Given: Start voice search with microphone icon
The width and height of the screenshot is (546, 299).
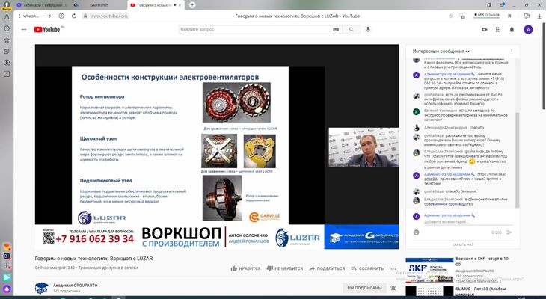Looking at the screenshot, I should pyautogui.click(x=368, y=30).
